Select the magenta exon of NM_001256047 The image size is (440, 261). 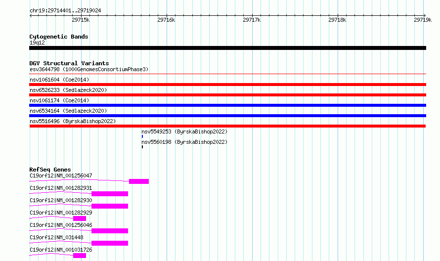tap(139, 181)
